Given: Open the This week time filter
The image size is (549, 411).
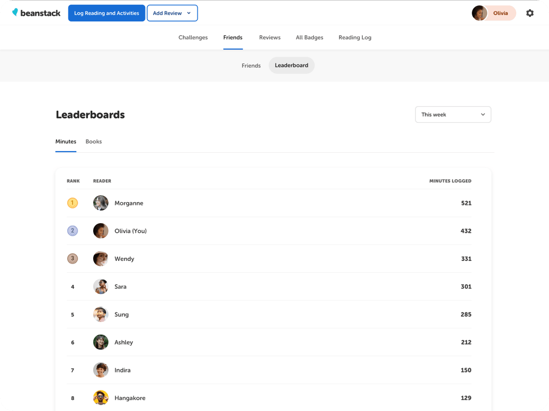Looking at the screenshot, I should click(x=453, y=114).
